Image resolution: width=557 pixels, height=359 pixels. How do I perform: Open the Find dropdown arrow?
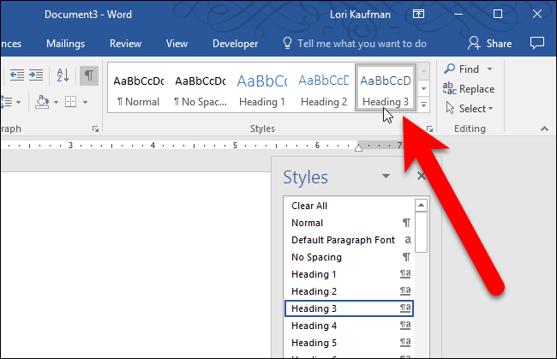coord(489,69)
